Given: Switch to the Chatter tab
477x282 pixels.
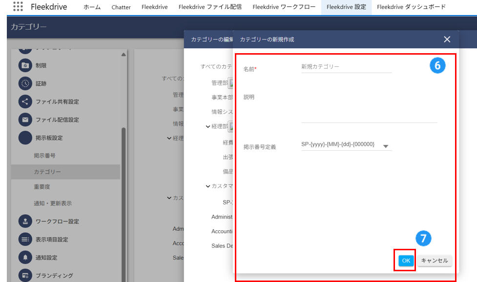Looking at the screenshot, I should click(x=121, y=7).
